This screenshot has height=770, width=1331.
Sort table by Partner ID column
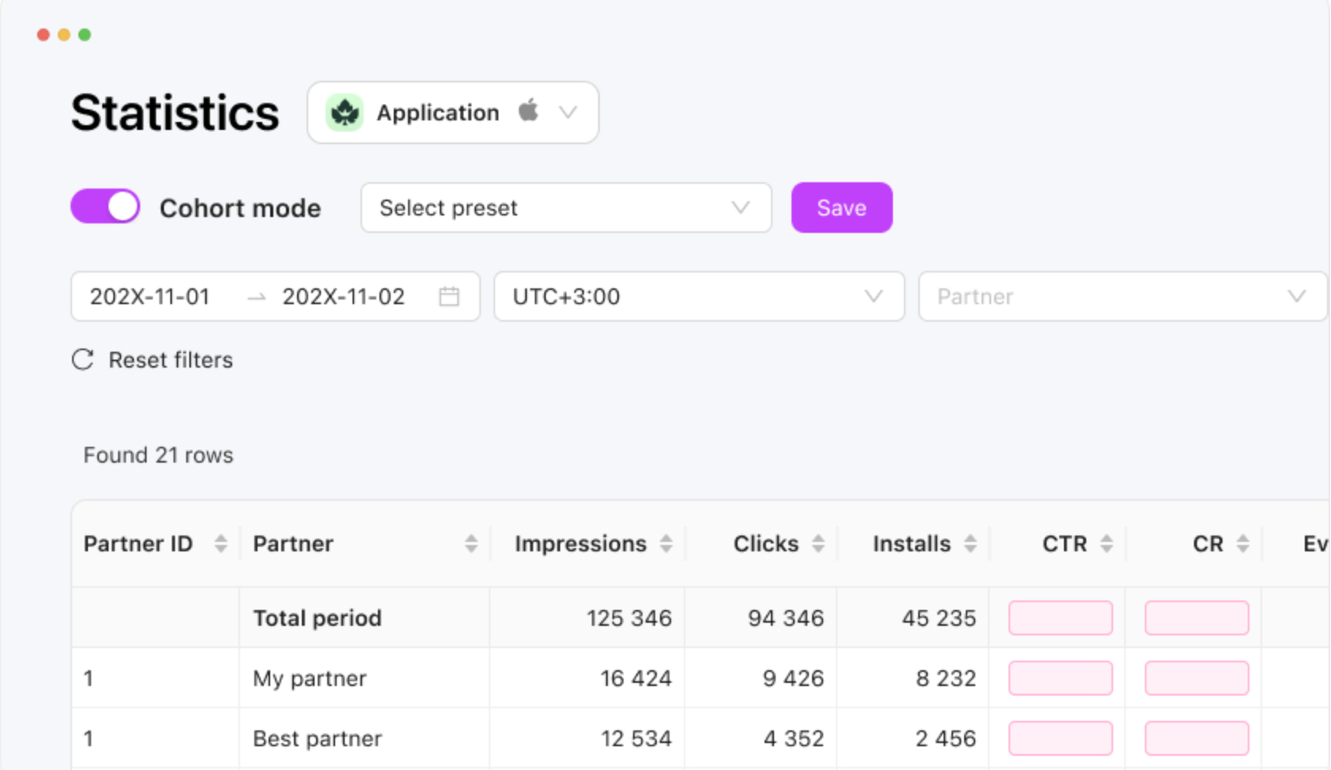pyautogui.click(x=221, y=543)
